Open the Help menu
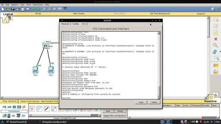Screen dimensions: 221x124 click(x=47, y=4)
